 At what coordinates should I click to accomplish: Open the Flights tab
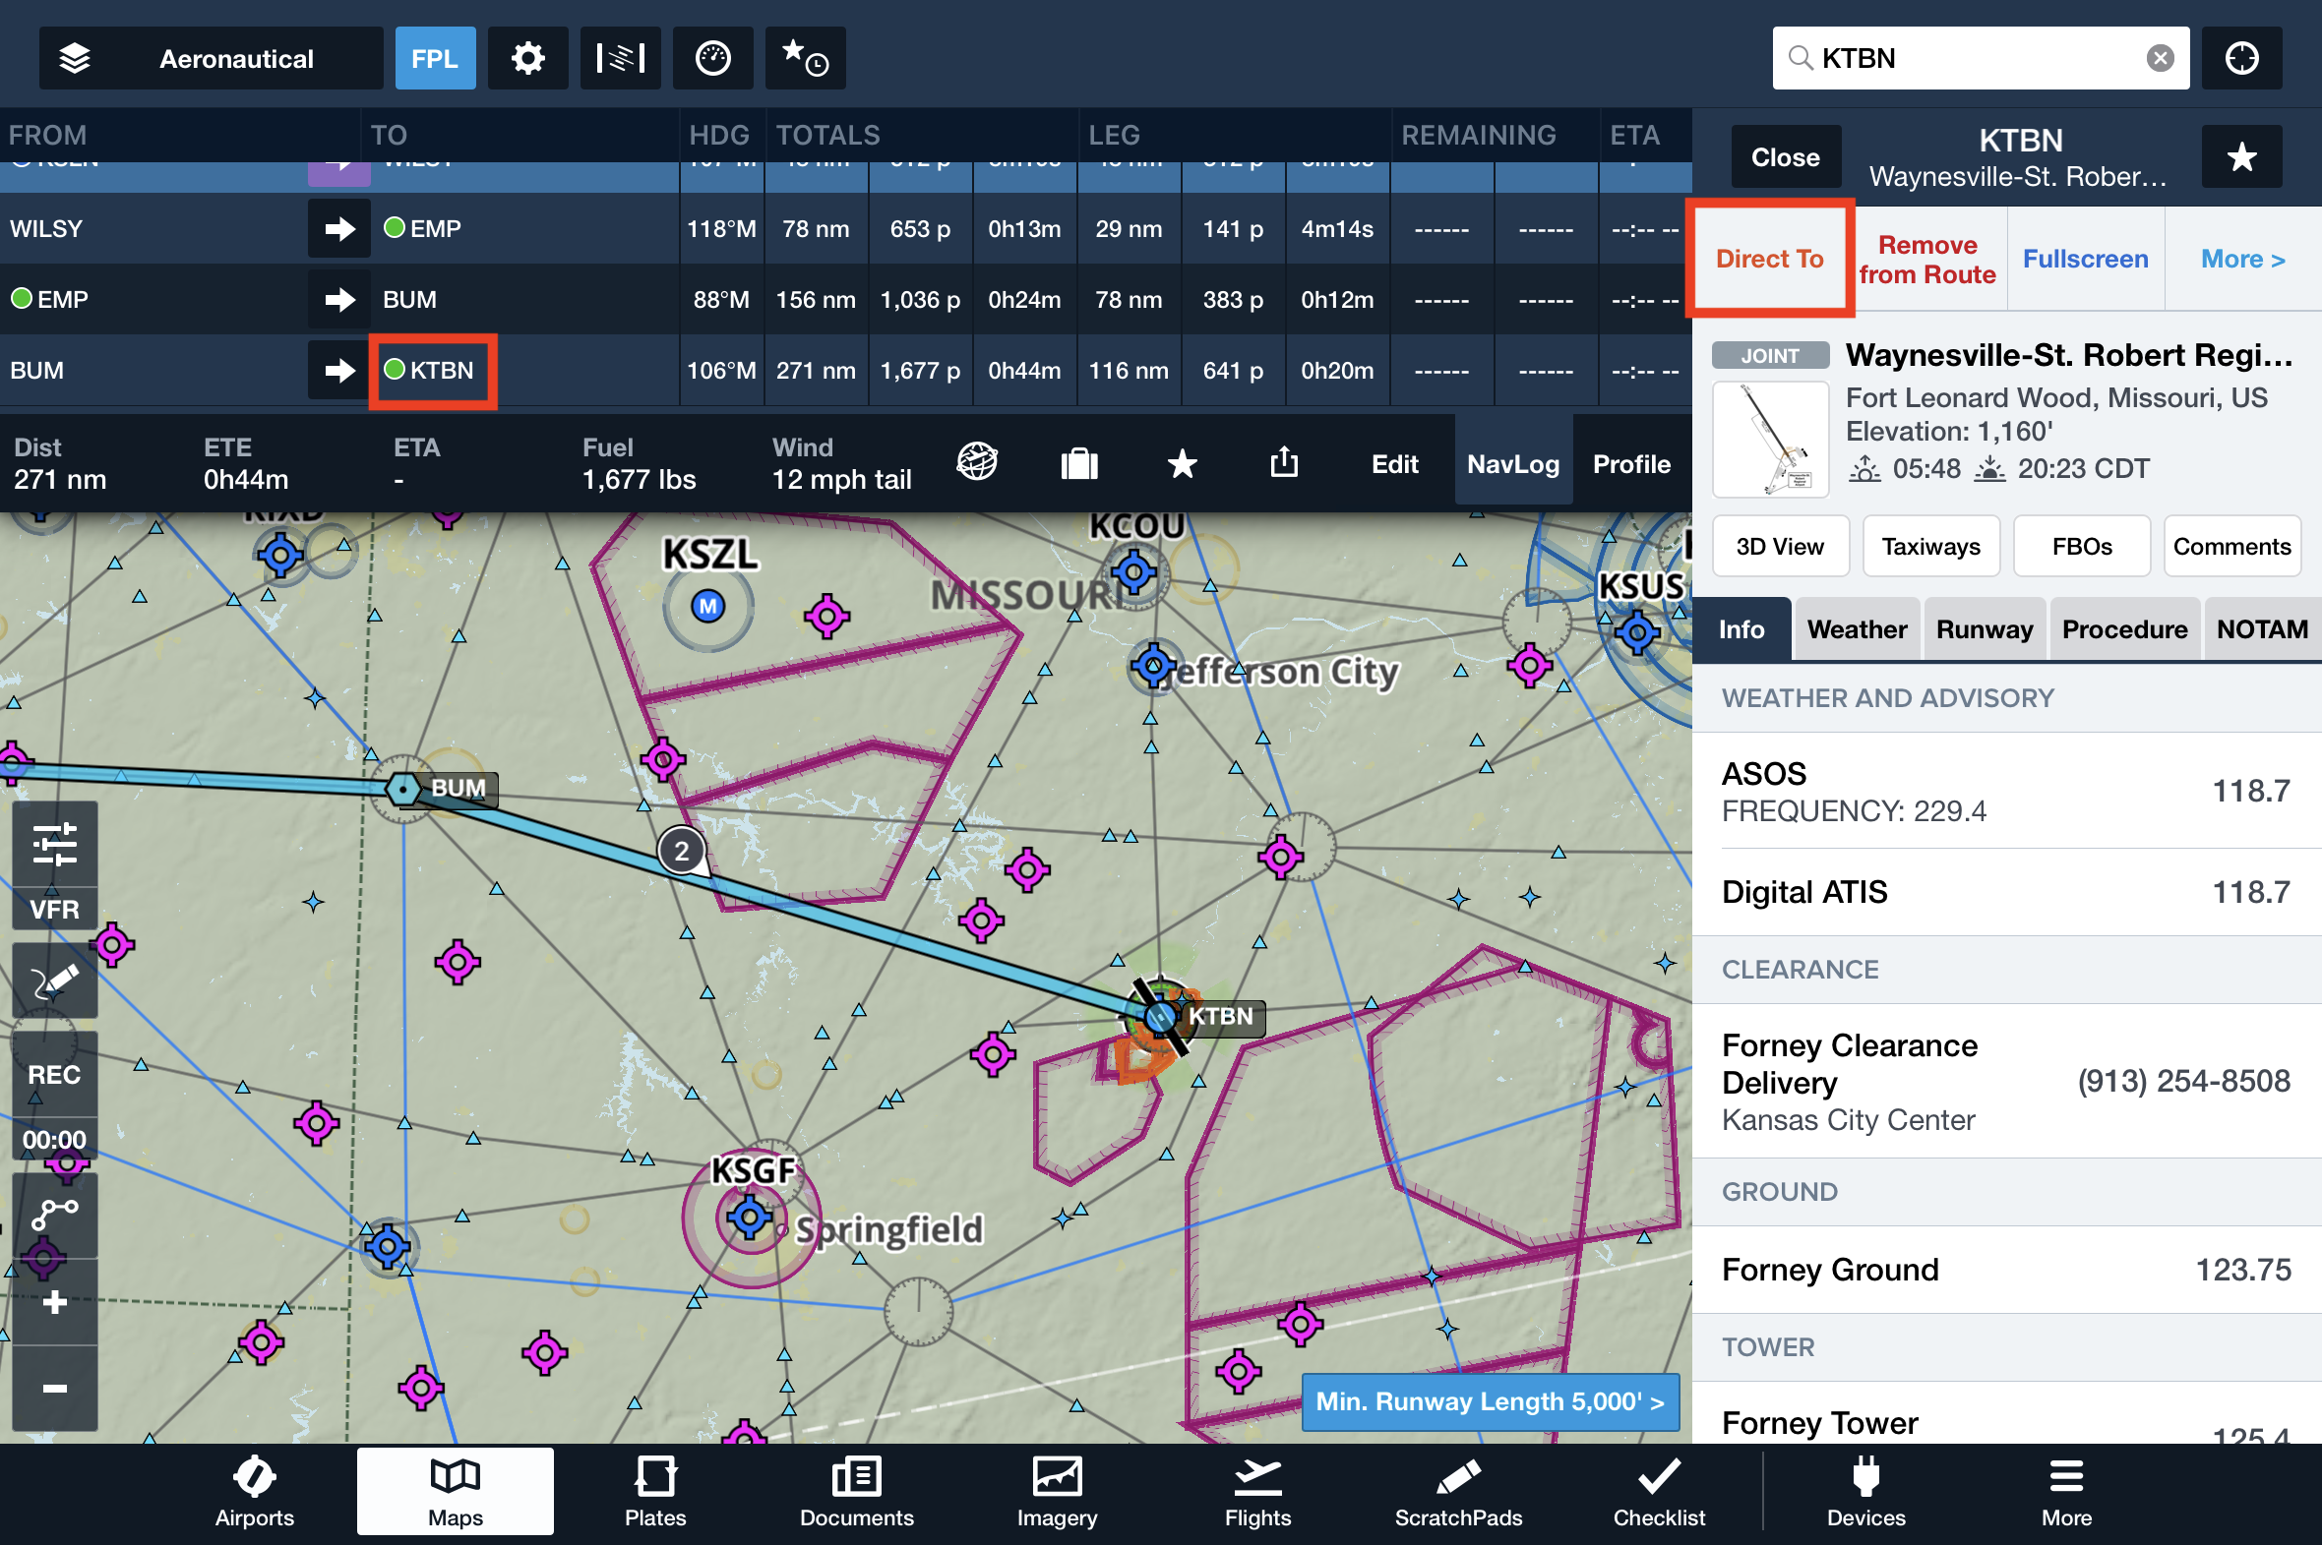1257,1491
